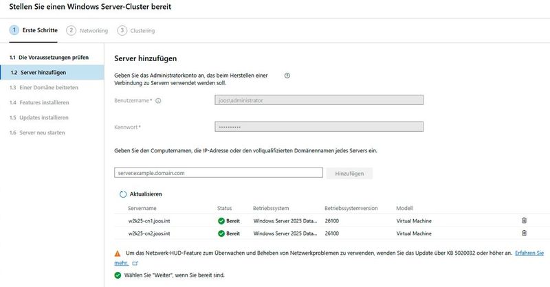Sort by Status column header

[225, 208]
